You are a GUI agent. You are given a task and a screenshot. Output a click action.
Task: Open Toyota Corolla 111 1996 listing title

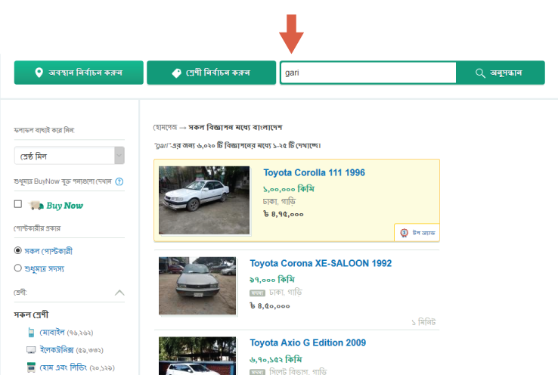point(315,172)
